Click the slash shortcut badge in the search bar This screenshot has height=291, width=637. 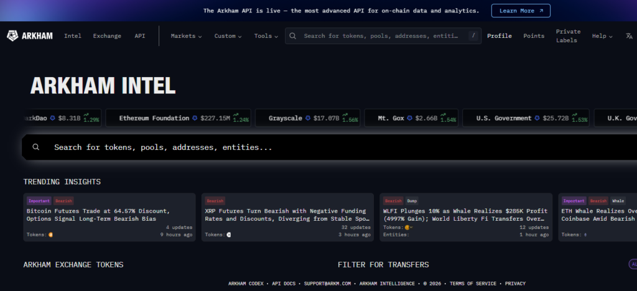click(x=473, y=35)
